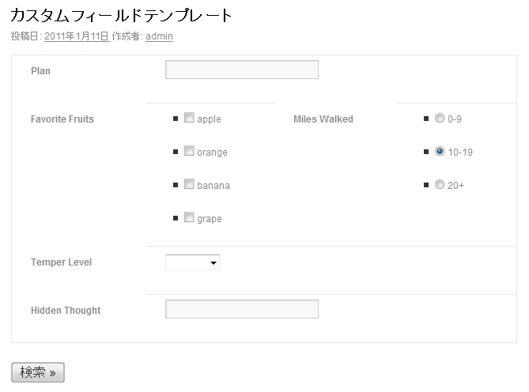The height and width of the screenshot is (392, 529).
Task: Open the Temper Level dropdown
Action: point(192,262)
